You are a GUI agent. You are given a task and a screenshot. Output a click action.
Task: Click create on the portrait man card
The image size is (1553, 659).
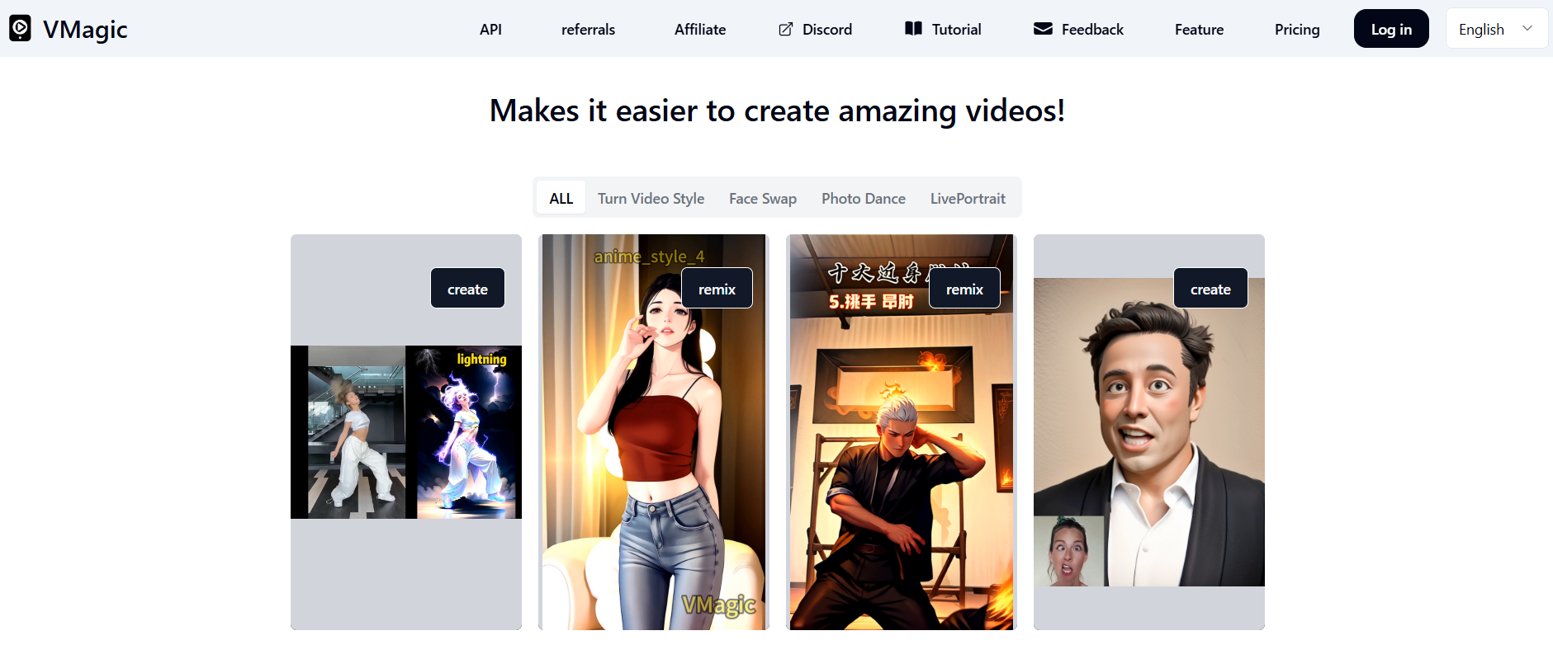1210,289
